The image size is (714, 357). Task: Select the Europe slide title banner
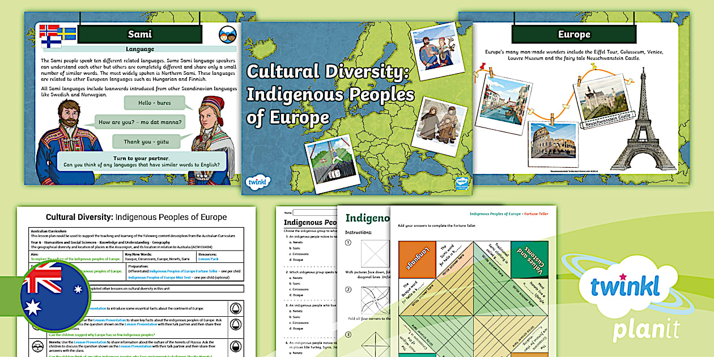(575, 34)
